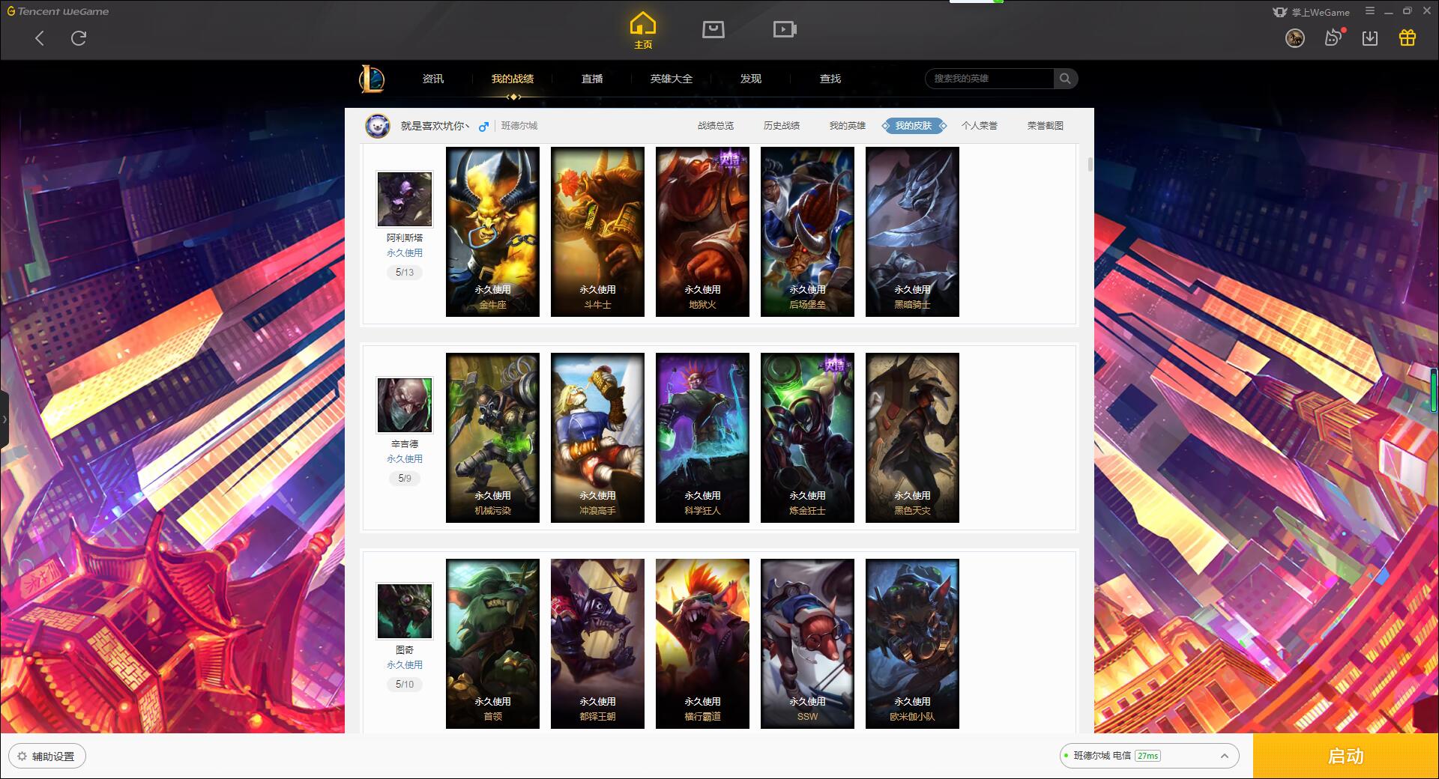Screen dimensions: 1439x779
Task: Go back with the left arrow
Action: point(40,38)
